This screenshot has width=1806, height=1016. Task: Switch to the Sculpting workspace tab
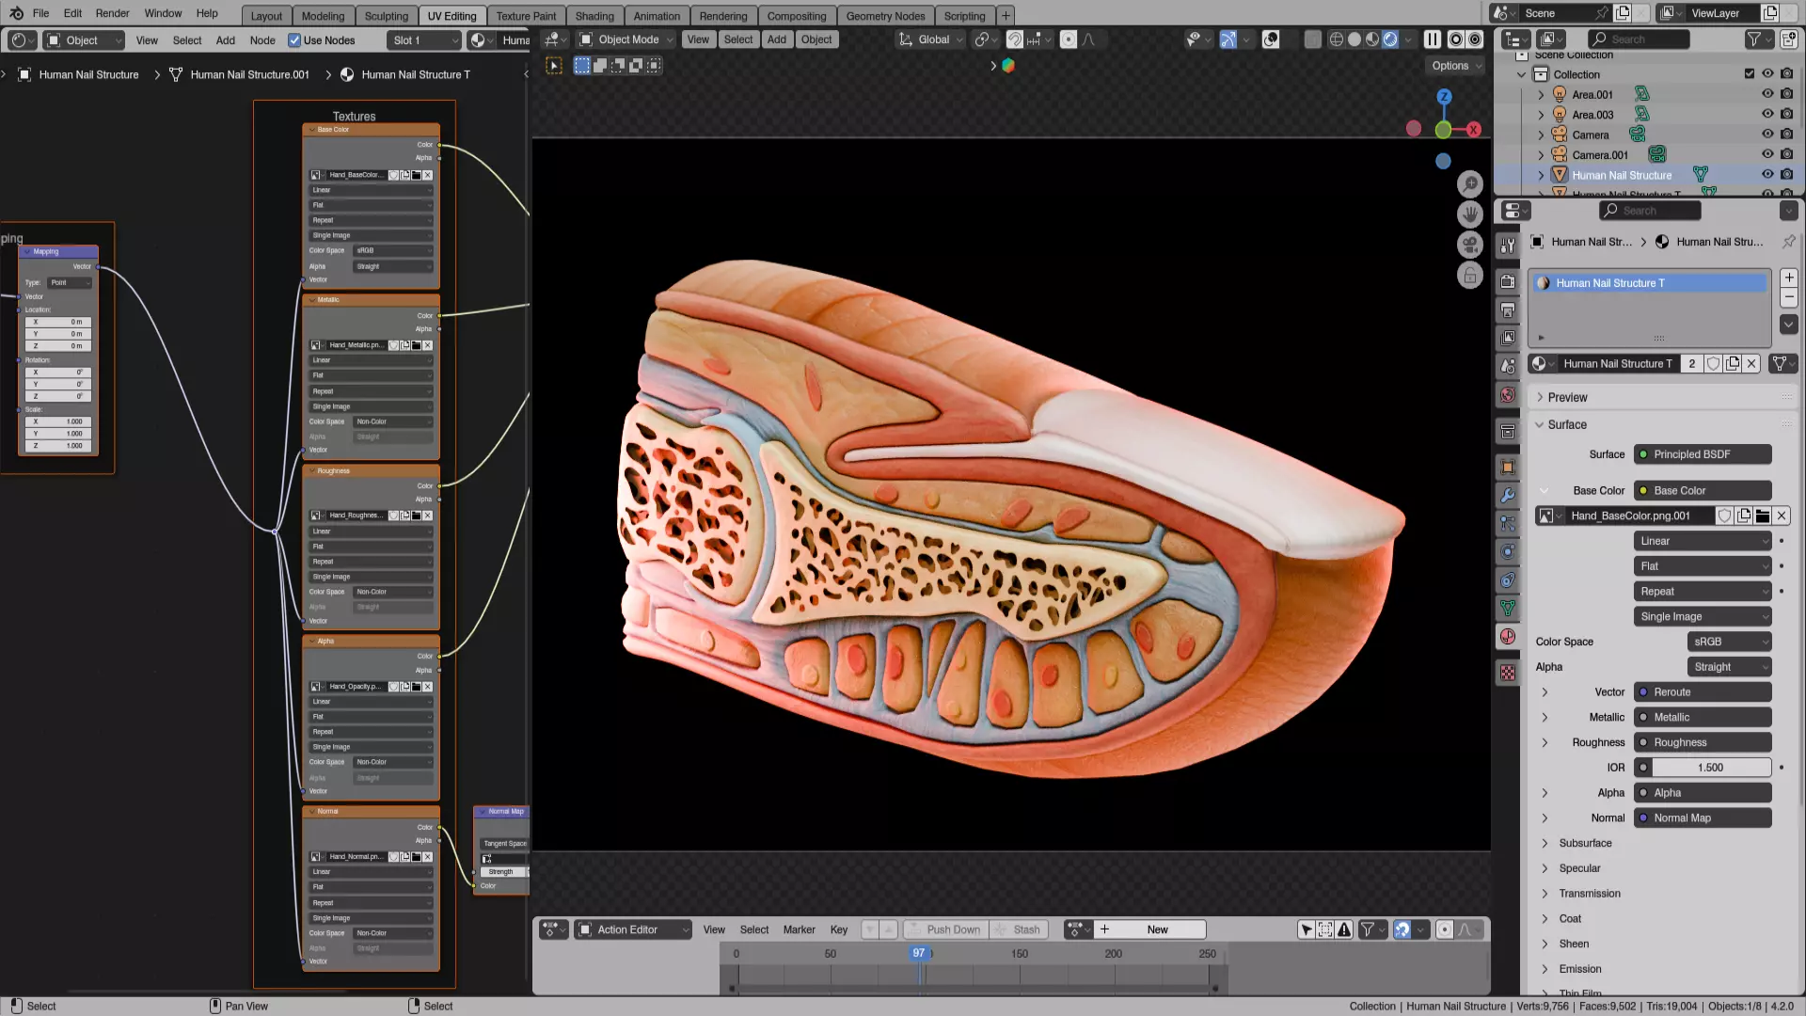(387, 16)
